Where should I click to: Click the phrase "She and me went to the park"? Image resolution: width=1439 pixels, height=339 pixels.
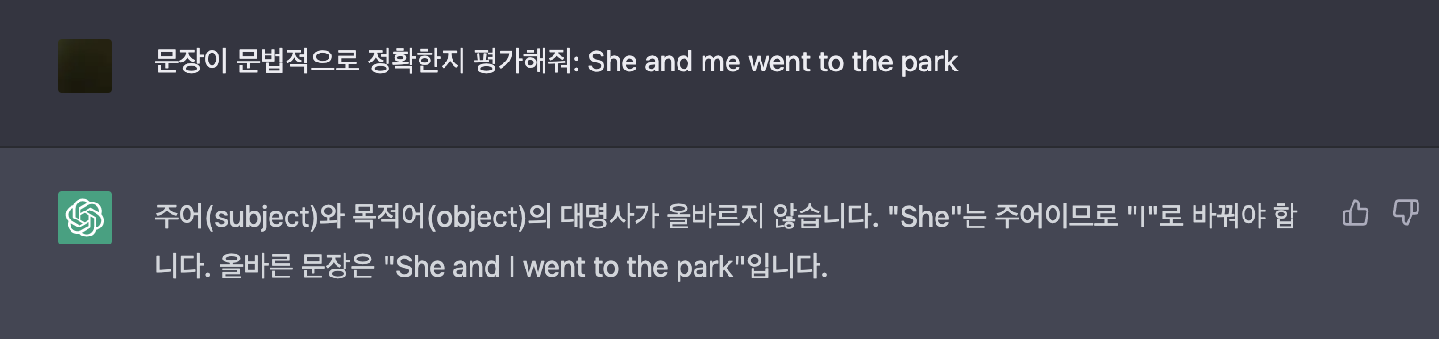tap(772, 62)
